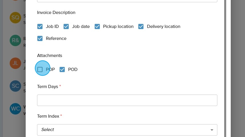Click the POD label text
The width and height of the screenshot is (245, 137).
(73, 69)
